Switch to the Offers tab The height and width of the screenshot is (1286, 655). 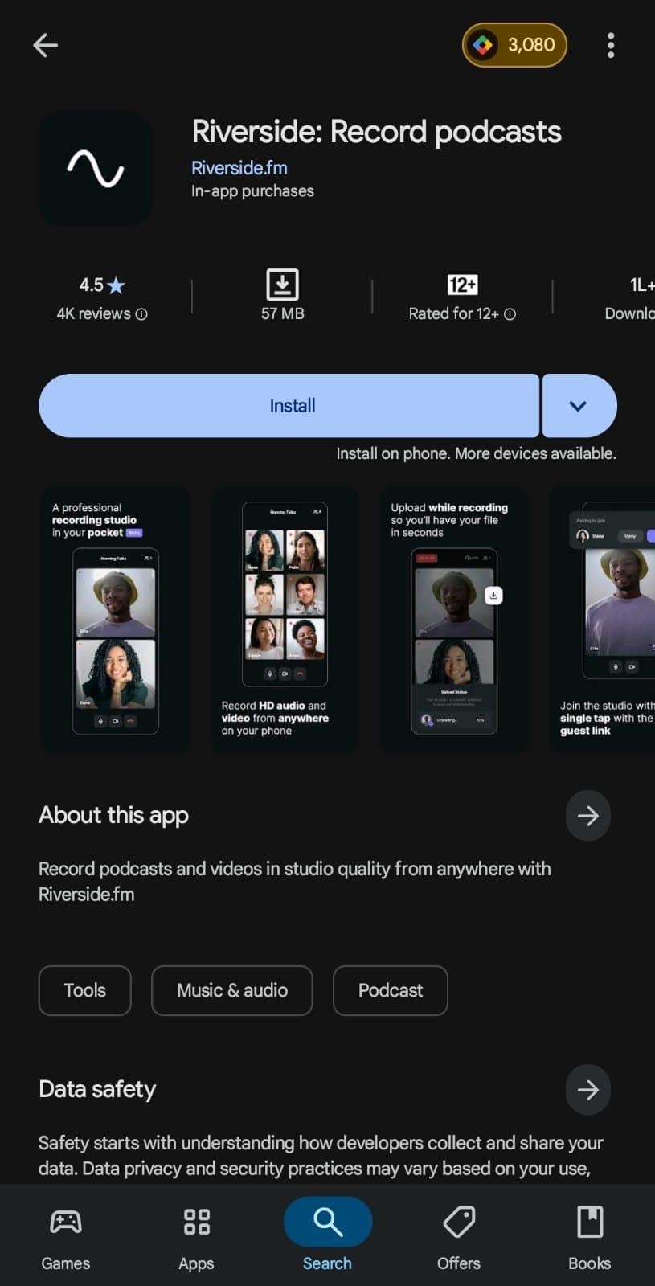[459, 1238]
